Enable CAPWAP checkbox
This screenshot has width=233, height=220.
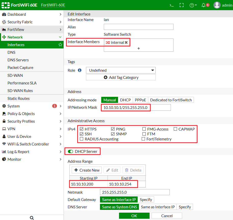coord(175,129)
